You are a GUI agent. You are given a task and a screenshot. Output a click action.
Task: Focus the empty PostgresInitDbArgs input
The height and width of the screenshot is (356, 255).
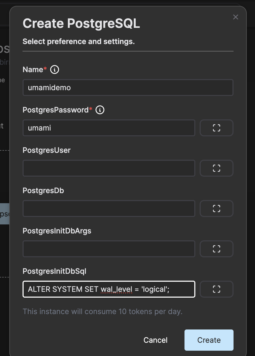(109, 249)
